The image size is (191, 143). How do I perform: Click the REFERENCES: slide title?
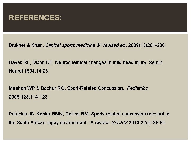click(x=35, y=18)
